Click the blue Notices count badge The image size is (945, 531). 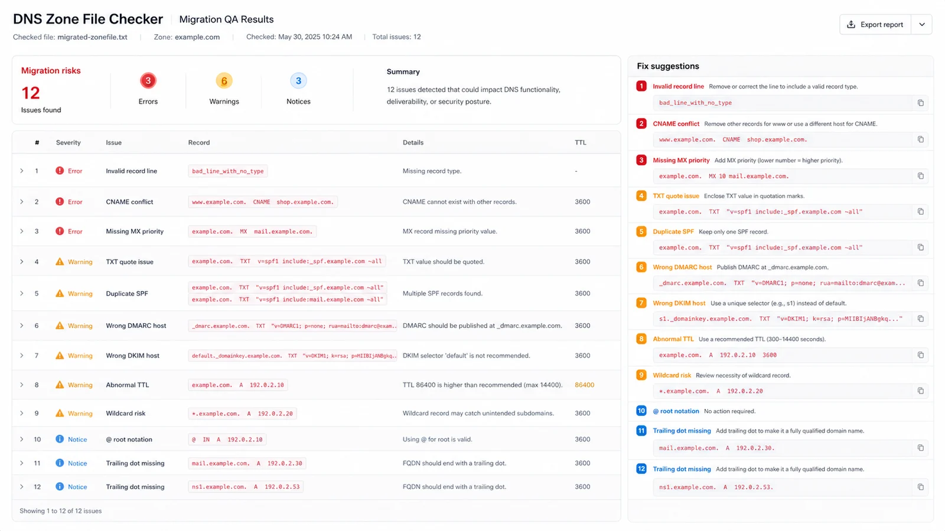point(298,81)
